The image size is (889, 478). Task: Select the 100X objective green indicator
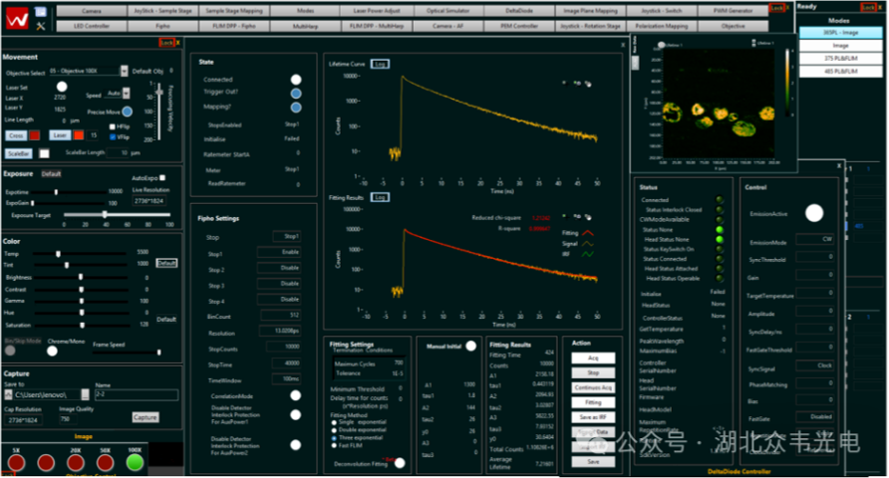(x=135, y=463)
